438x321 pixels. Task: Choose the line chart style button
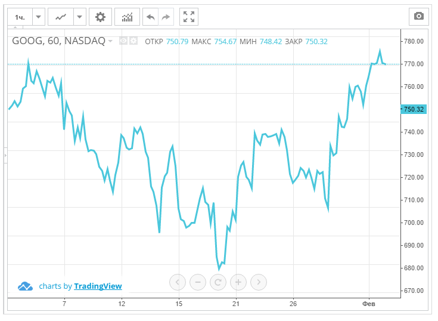pos(61,17)
